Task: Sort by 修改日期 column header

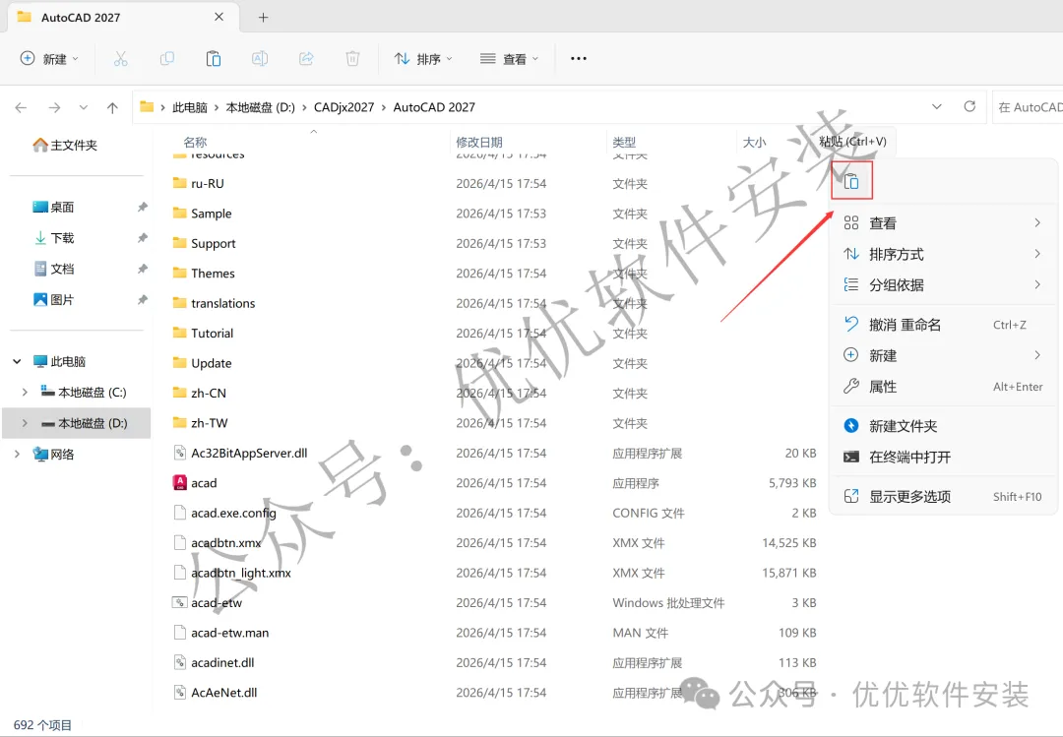Action: (479, 143)
